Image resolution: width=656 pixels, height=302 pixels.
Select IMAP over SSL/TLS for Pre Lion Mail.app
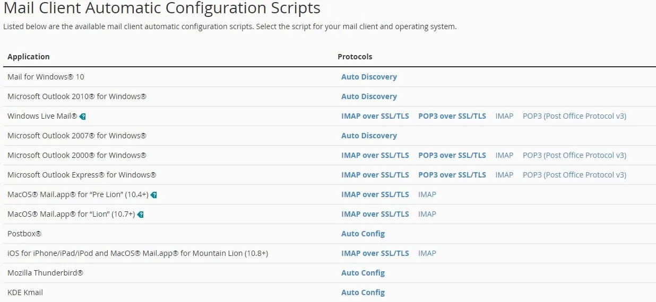point(375,194)
